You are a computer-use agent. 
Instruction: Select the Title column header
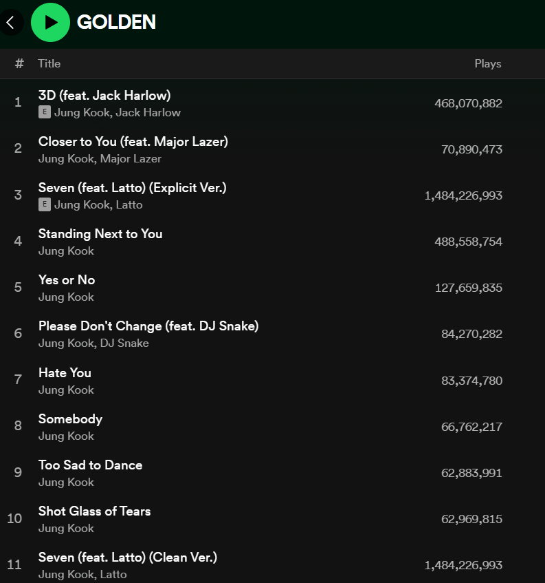(x=49, y=63)
